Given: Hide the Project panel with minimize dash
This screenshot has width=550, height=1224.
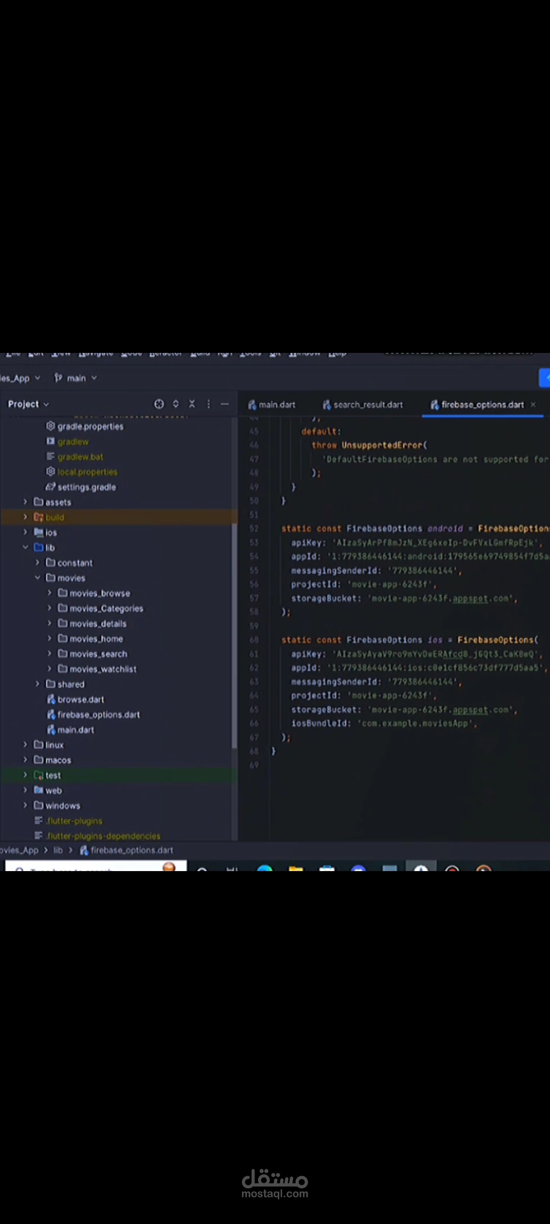Looking at the screenshot, I should click(225, 404).
